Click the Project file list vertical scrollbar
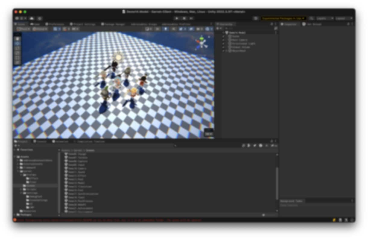 277,184
